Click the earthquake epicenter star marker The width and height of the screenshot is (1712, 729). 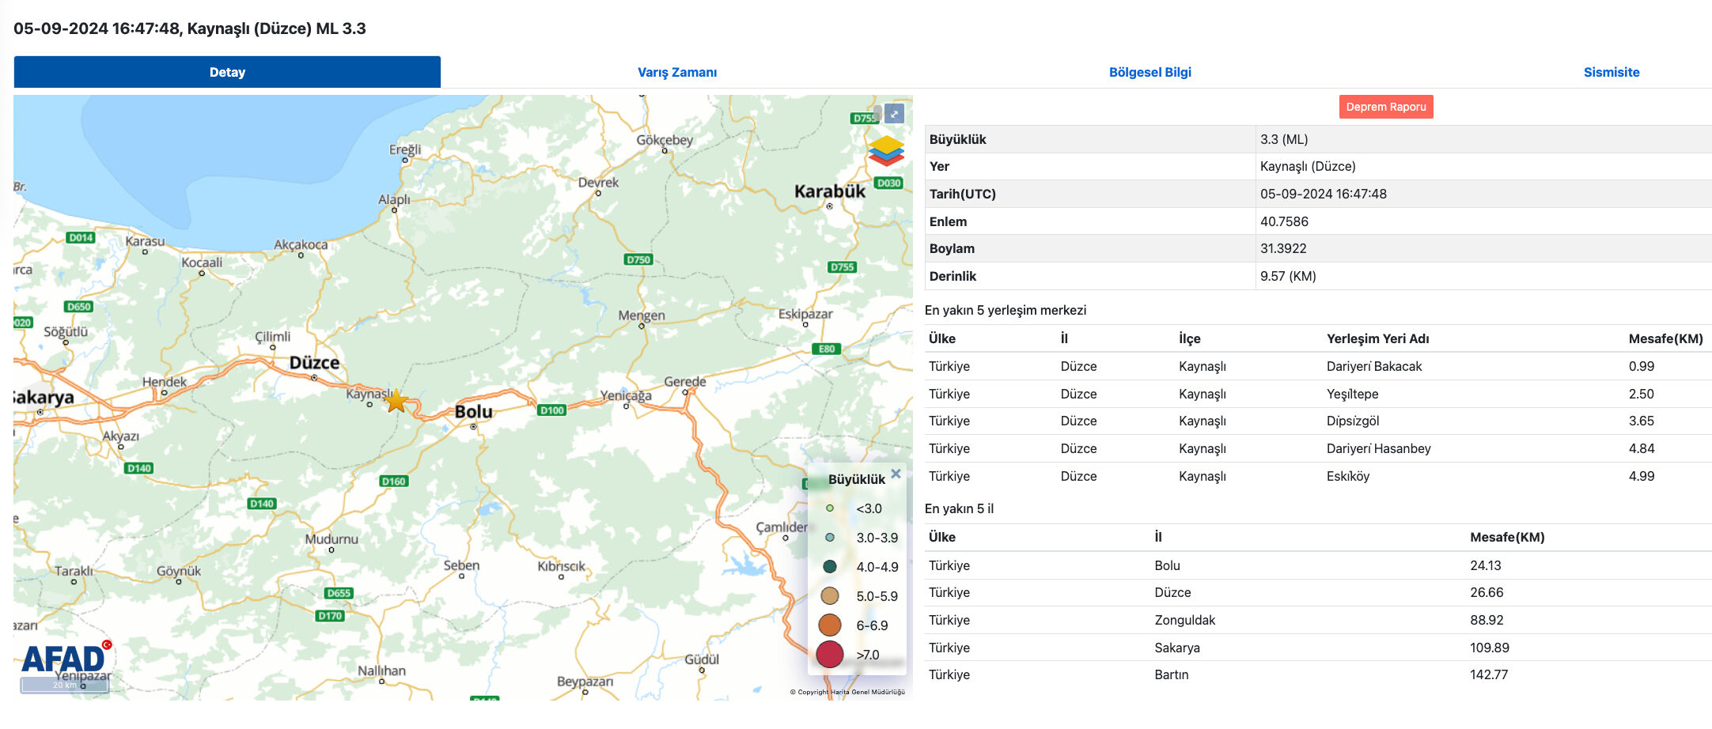click(x=396, y=401)
